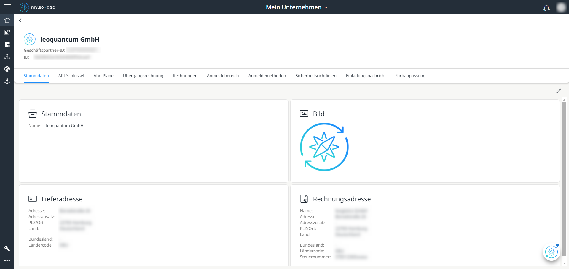Switch to the API-Schlüssel tab

[71, 76]
